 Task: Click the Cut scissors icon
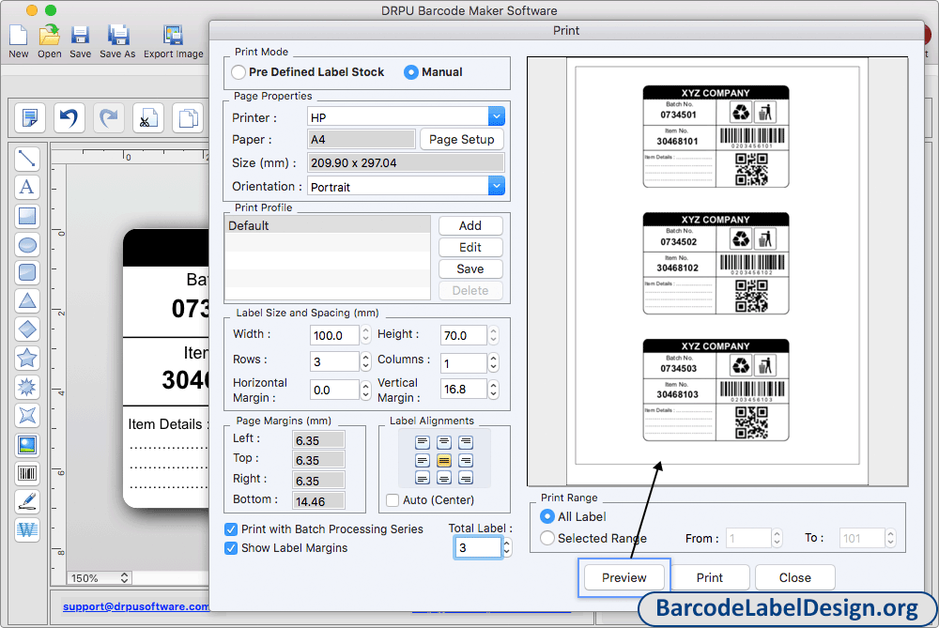[148, 117]
